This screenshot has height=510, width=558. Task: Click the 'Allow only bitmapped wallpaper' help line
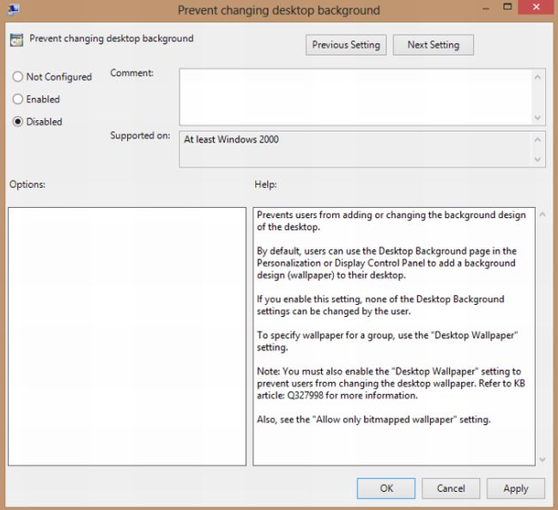click(x=373, y=420)
